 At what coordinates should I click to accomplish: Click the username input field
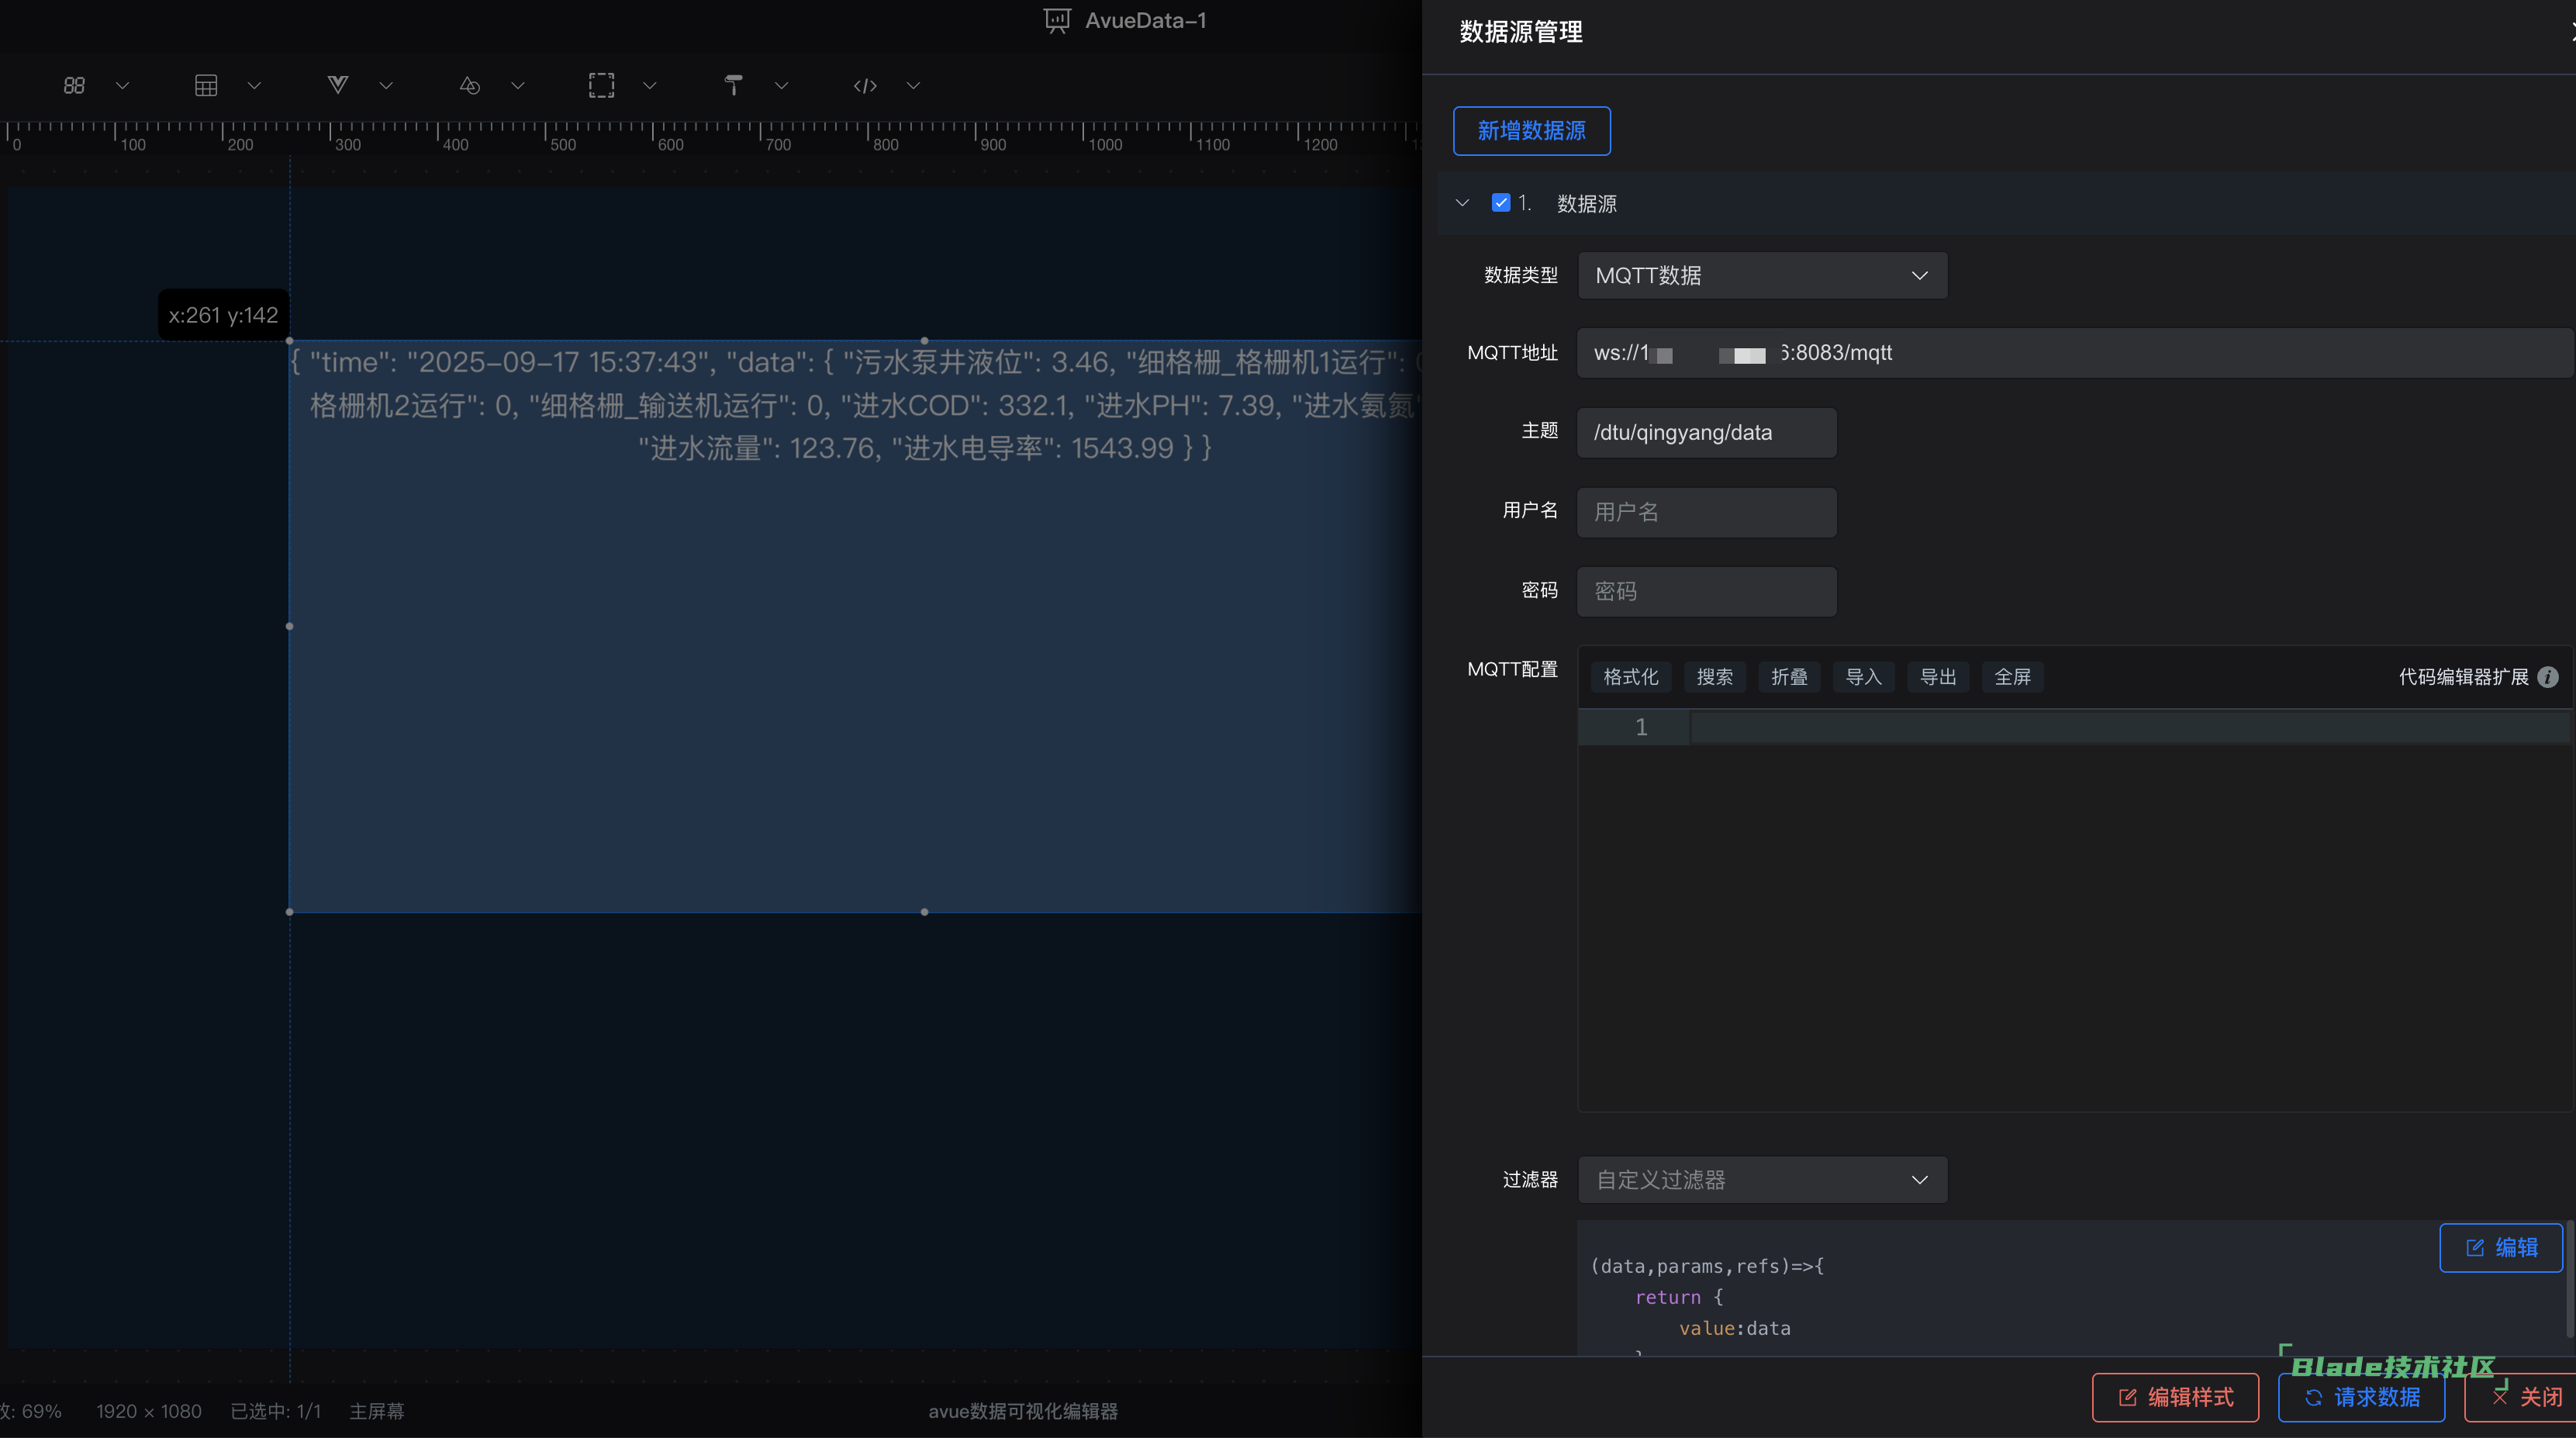pyautogui.click(x=1706, y=512)
